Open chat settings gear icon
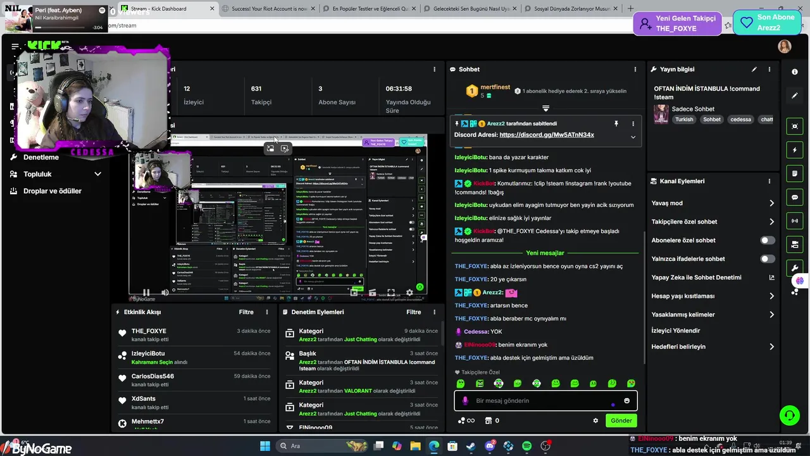Viewport: 810px width, 456px height. (595, 421)
